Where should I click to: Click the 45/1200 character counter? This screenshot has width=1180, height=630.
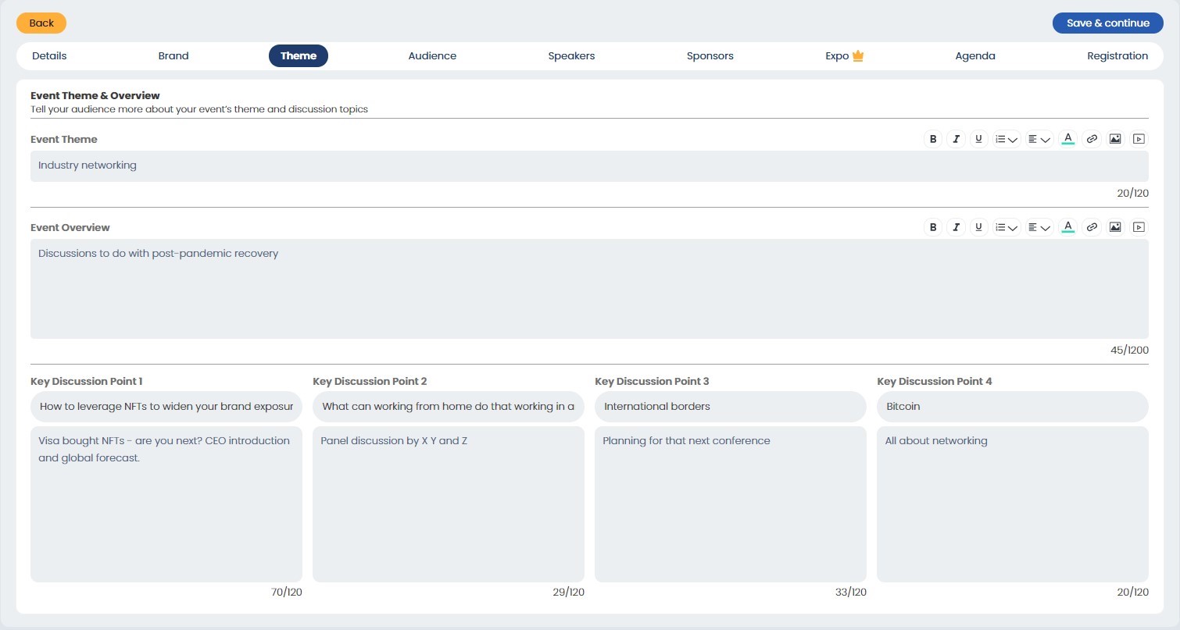(x=1129, y=351)
